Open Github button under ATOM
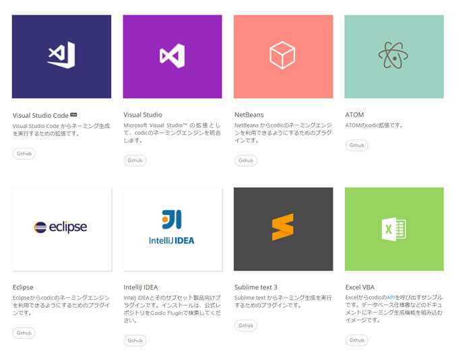Screen dimensions: 458x359 point(357,145)
